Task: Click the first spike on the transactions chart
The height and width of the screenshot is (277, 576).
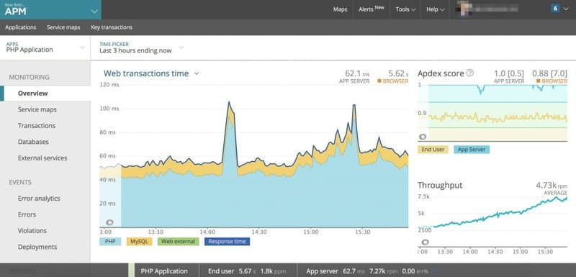Action: click(x=229, y=103)
